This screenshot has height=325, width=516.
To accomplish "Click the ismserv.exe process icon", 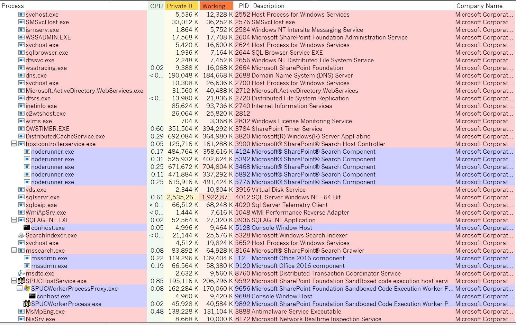I will [21, 30].
